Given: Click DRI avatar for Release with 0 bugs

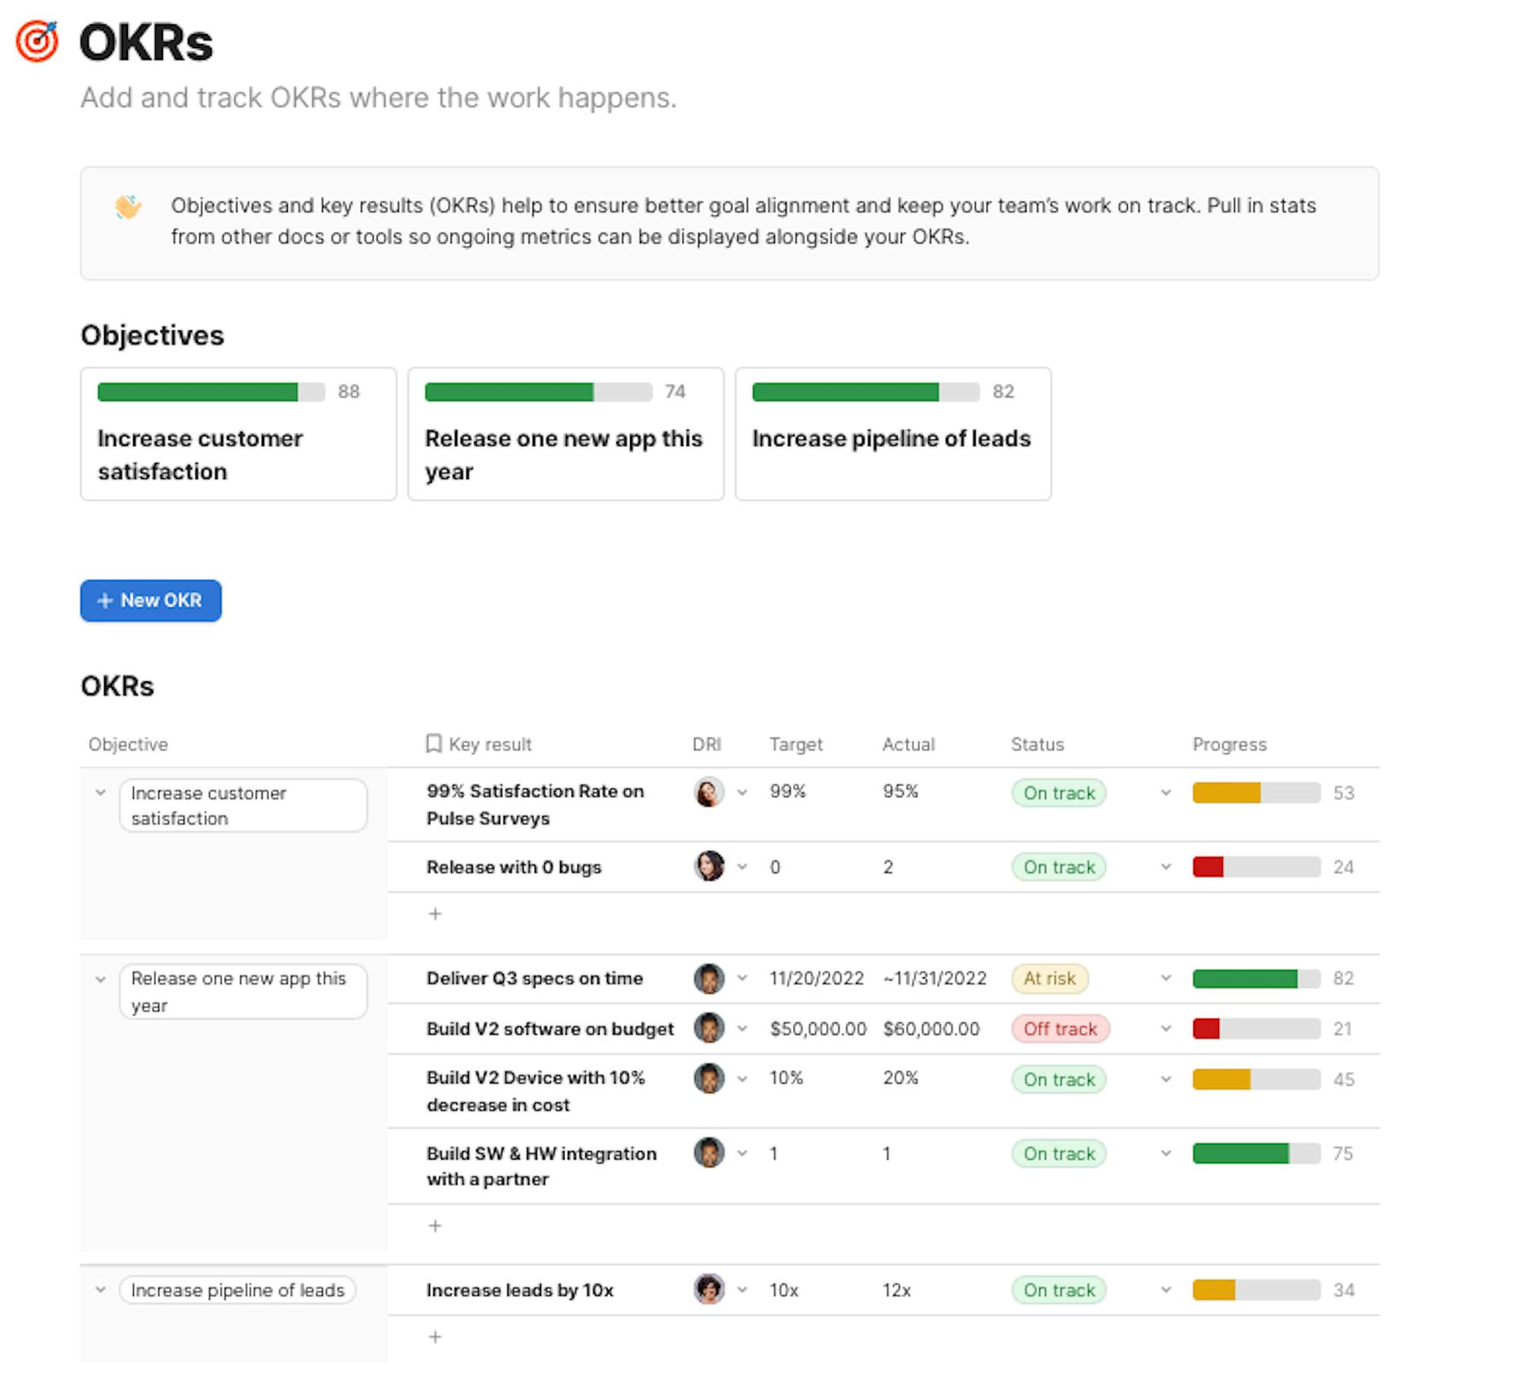Looking at the screenshot, I should coord(708,866).
